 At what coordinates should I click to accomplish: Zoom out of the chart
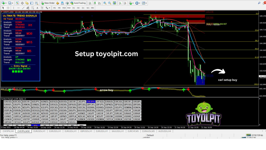pos(109,3)
